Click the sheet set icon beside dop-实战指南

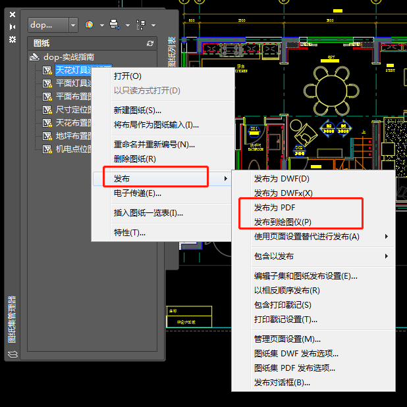pos(34,57)
